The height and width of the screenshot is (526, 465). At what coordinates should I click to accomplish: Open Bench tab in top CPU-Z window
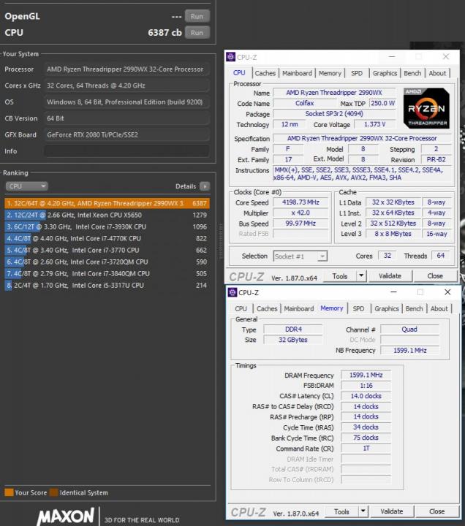pos(412,73)
